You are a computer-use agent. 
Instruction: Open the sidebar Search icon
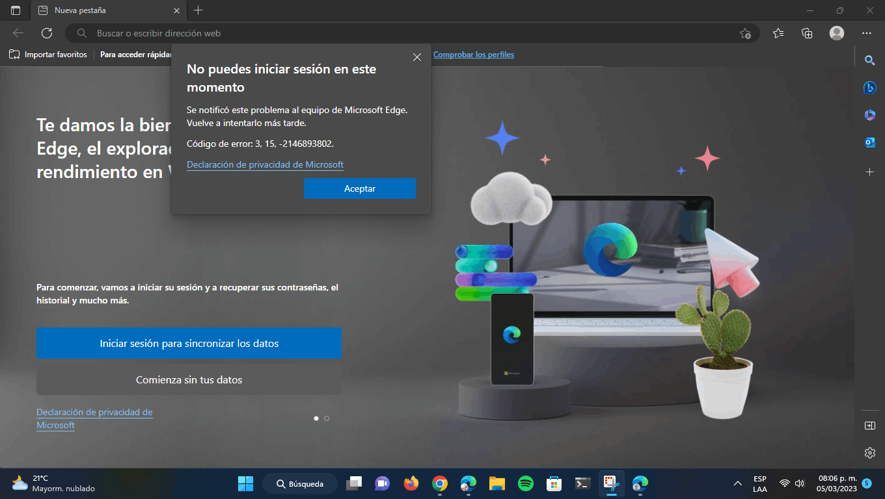point(869,60)
